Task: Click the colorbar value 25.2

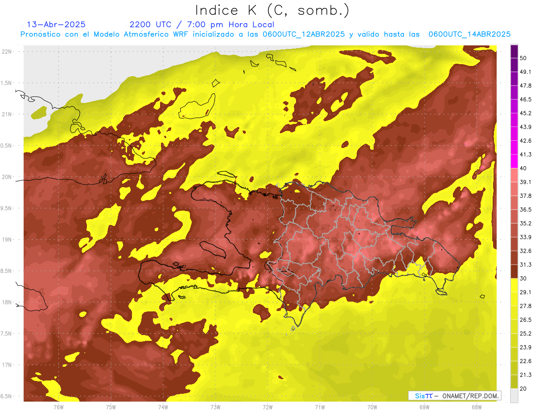Action: (x=526, y=333)
